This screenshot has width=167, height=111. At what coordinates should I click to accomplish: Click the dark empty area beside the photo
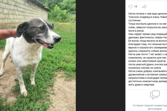[100, 56]
